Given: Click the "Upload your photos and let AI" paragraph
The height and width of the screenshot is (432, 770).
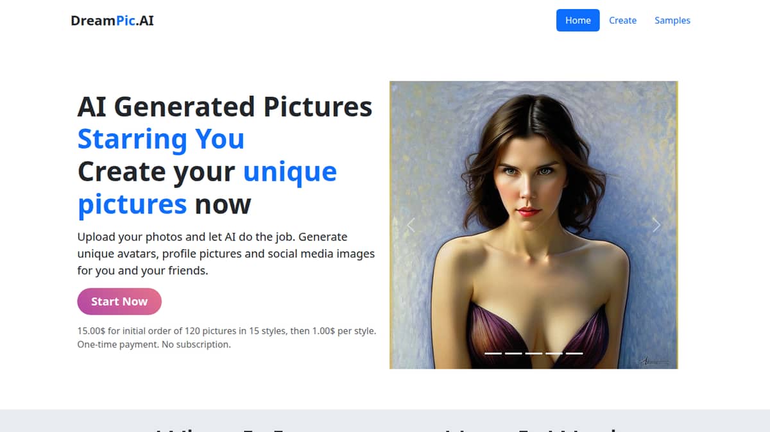Looking at the screenshot, I should (226, 253).
